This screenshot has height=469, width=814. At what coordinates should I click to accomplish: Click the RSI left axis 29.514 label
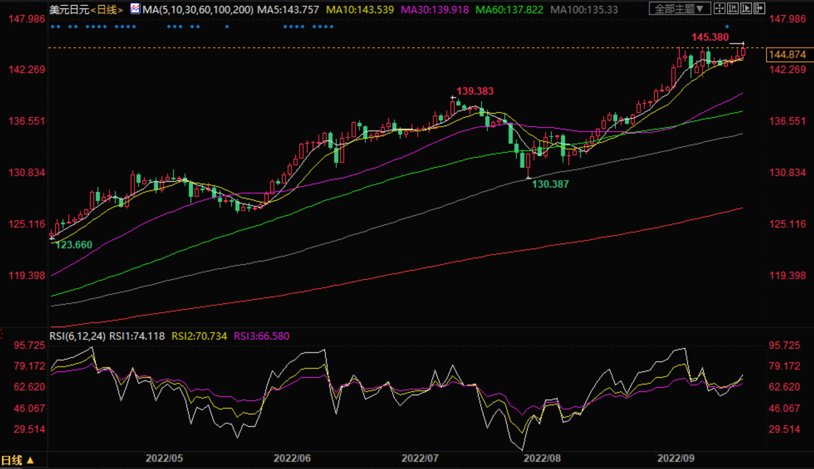click(x=29, y=429)
